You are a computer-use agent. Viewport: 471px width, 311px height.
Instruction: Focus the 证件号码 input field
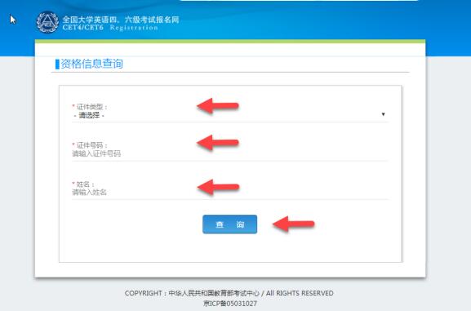(x=230, y=153)
